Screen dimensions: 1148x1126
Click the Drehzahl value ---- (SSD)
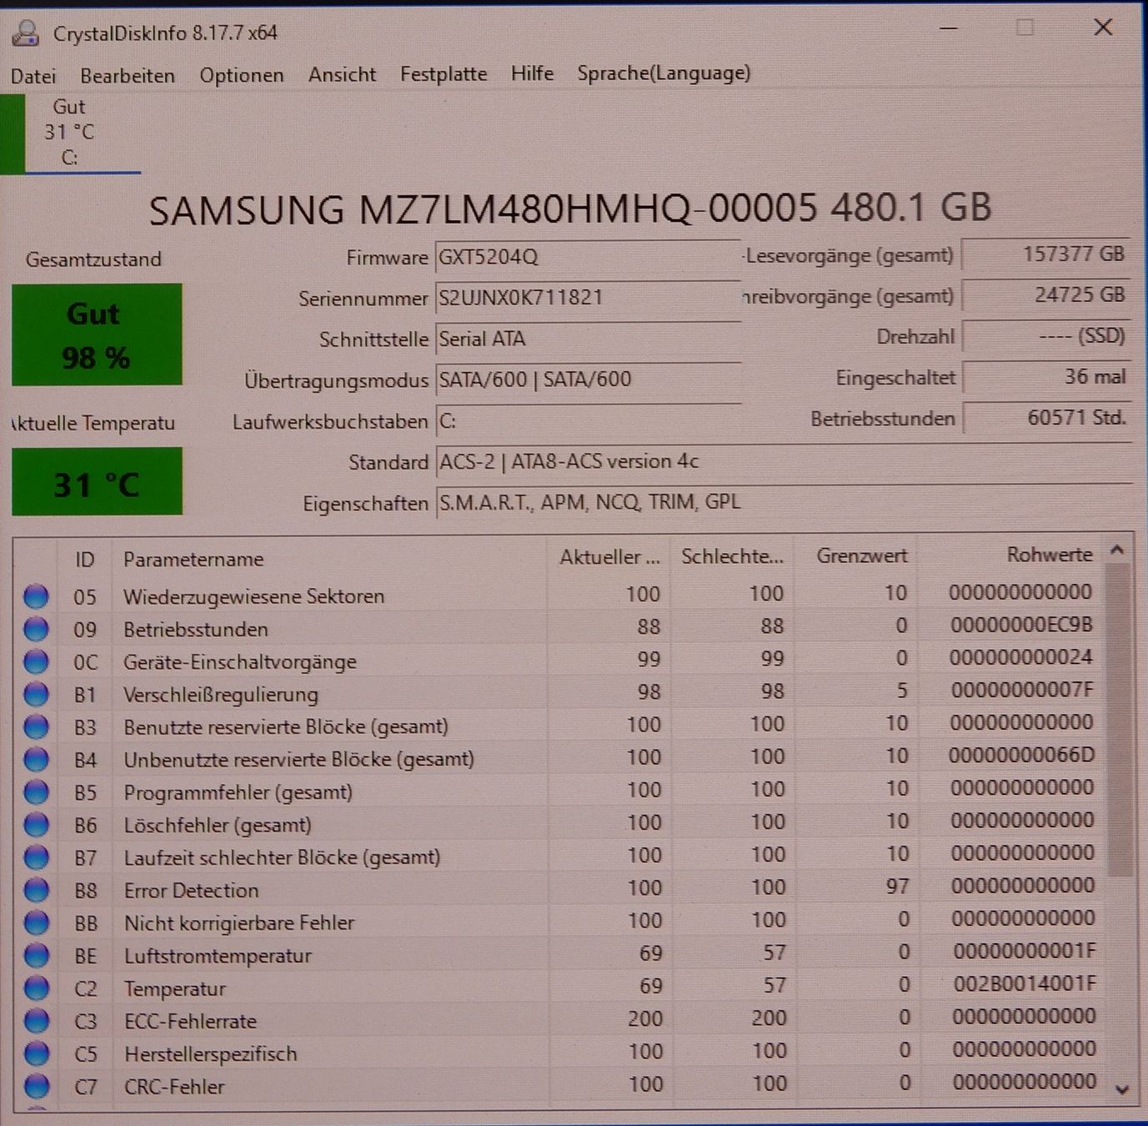1046,336
